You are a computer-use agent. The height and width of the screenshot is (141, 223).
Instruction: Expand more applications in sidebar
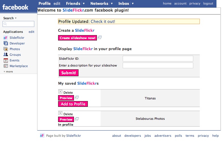coord(8,72)
